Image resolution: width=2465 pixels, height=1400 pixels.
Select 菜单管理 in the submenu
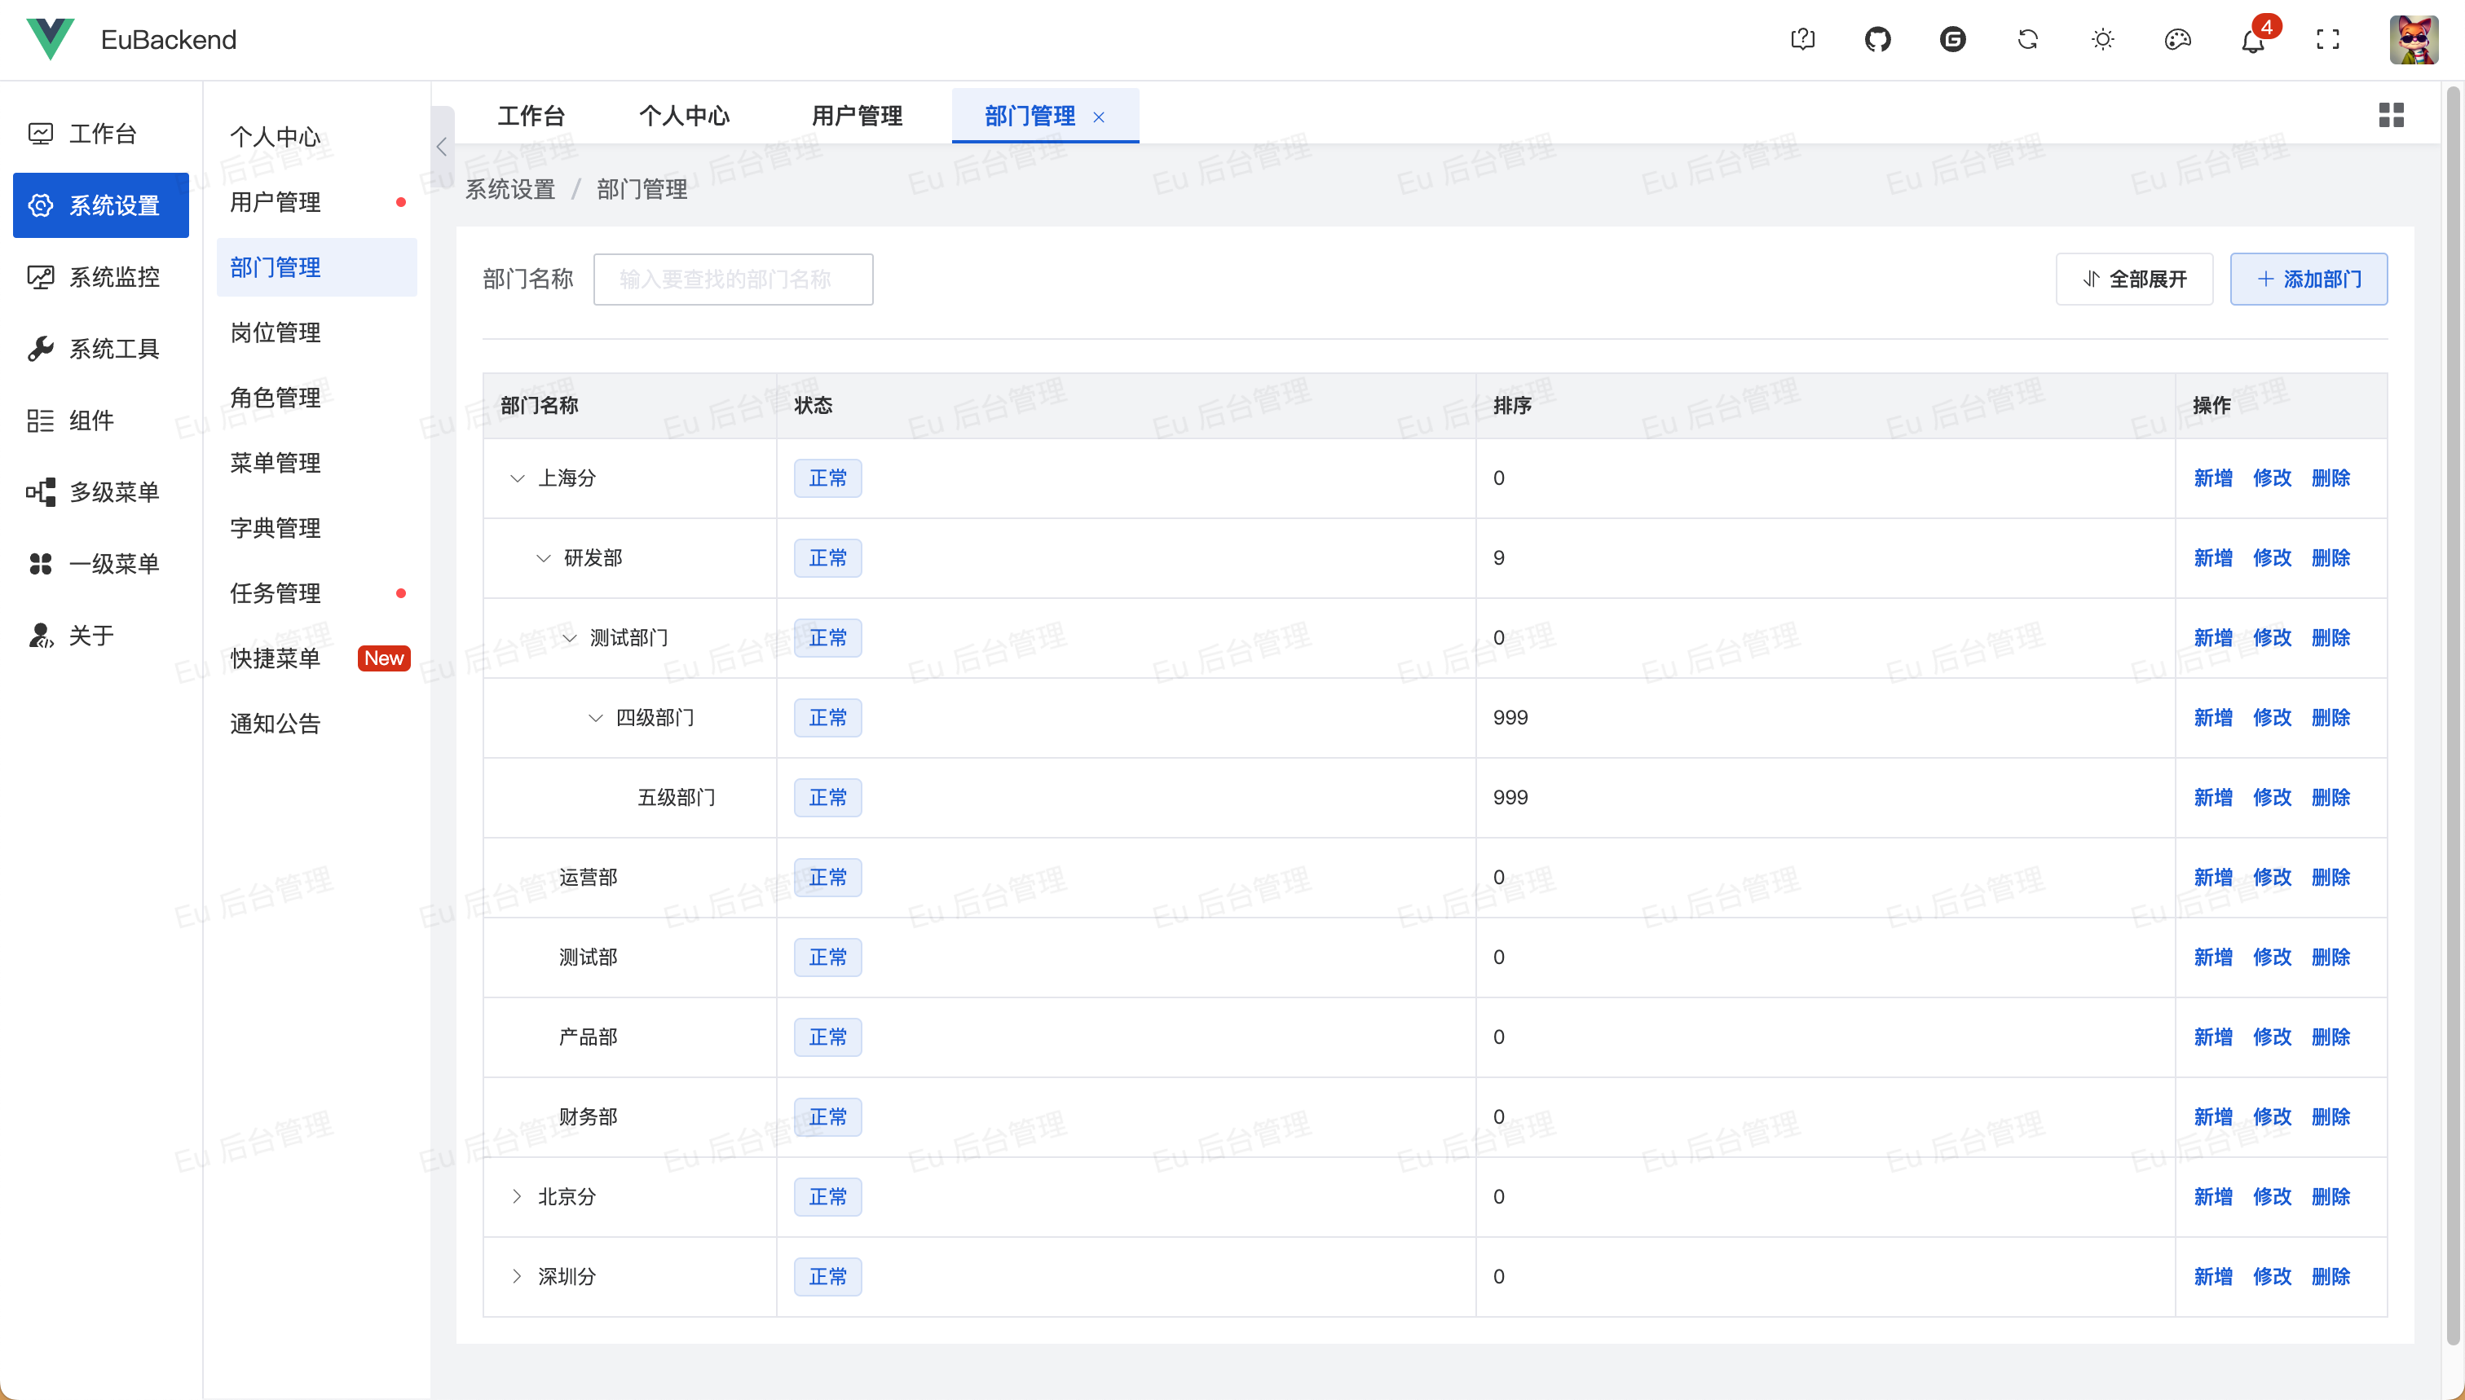point(316,463)
